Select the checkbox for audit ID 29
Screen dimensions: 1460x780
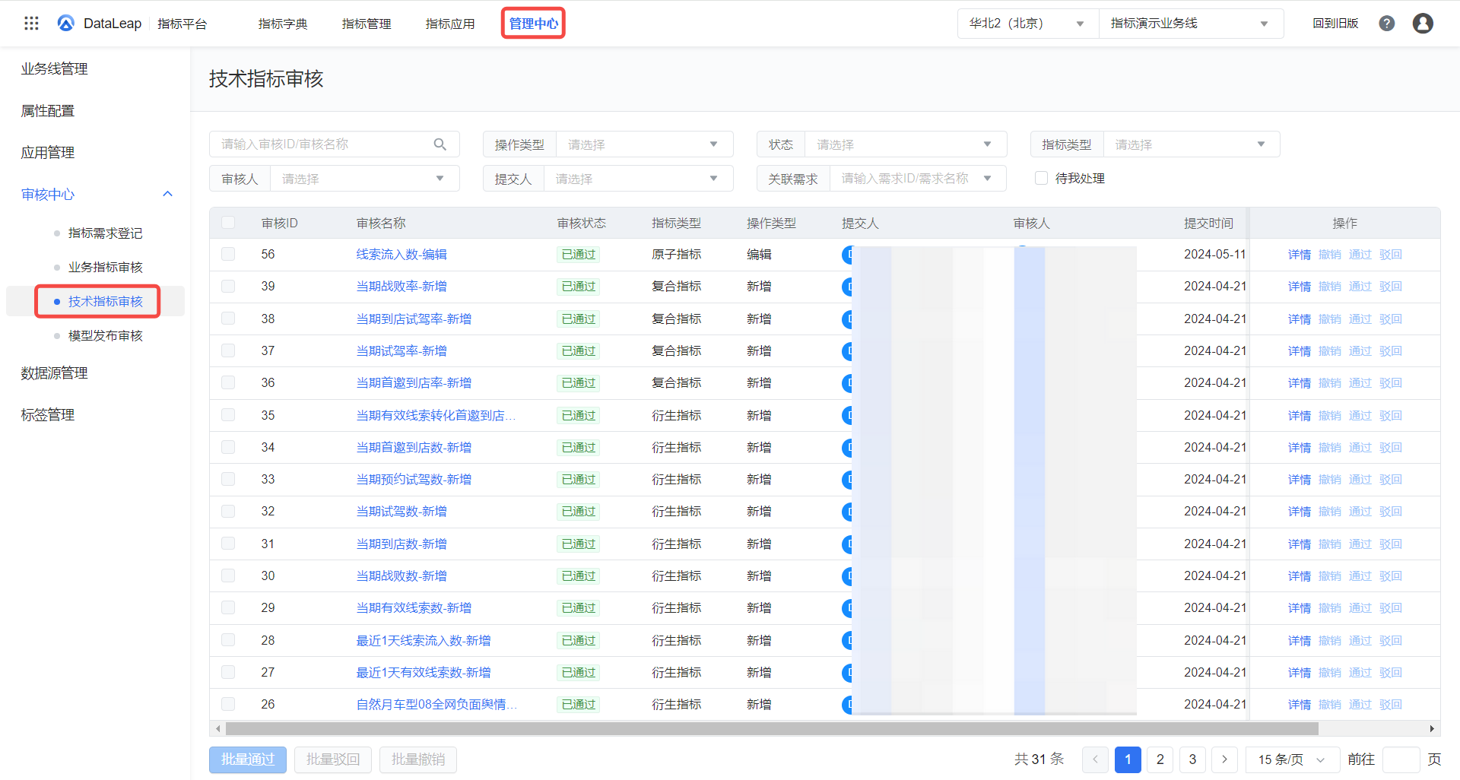[x=228, y=608]
